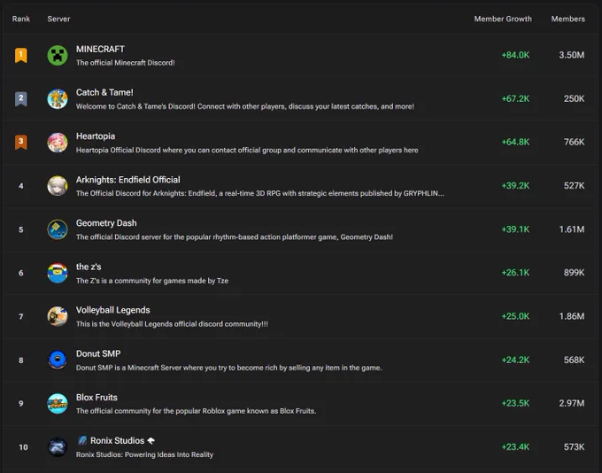Click the z's server avatar
The image size is (602, 473).
(x=58, y=273)
